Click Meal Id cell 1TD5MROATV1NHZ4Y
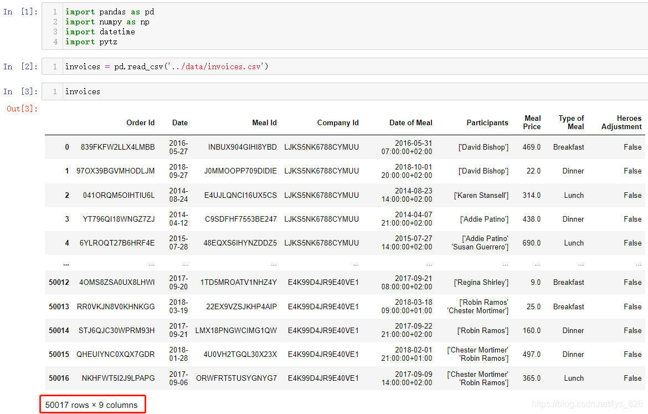648x414 pixels. click(239, 283)
